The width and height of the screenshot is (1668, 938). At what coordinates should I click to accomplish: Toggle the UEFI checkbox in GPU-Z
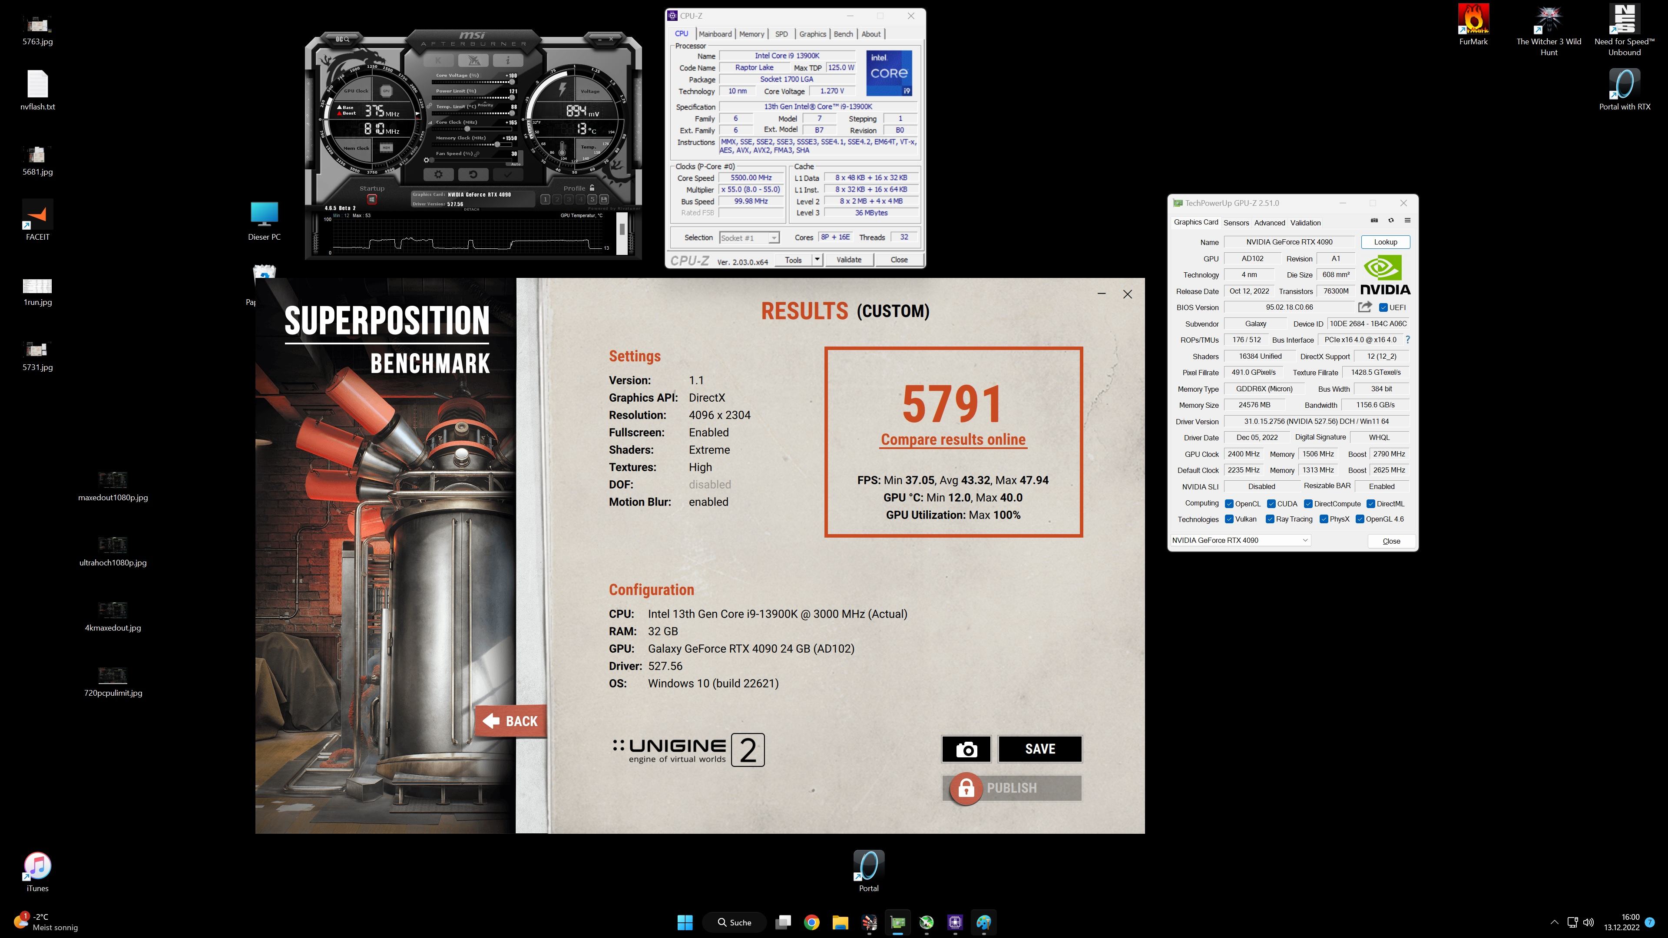1383,307
